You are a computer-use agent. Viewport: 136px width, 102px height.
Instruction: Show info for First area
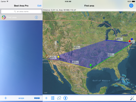coord(36,17)
